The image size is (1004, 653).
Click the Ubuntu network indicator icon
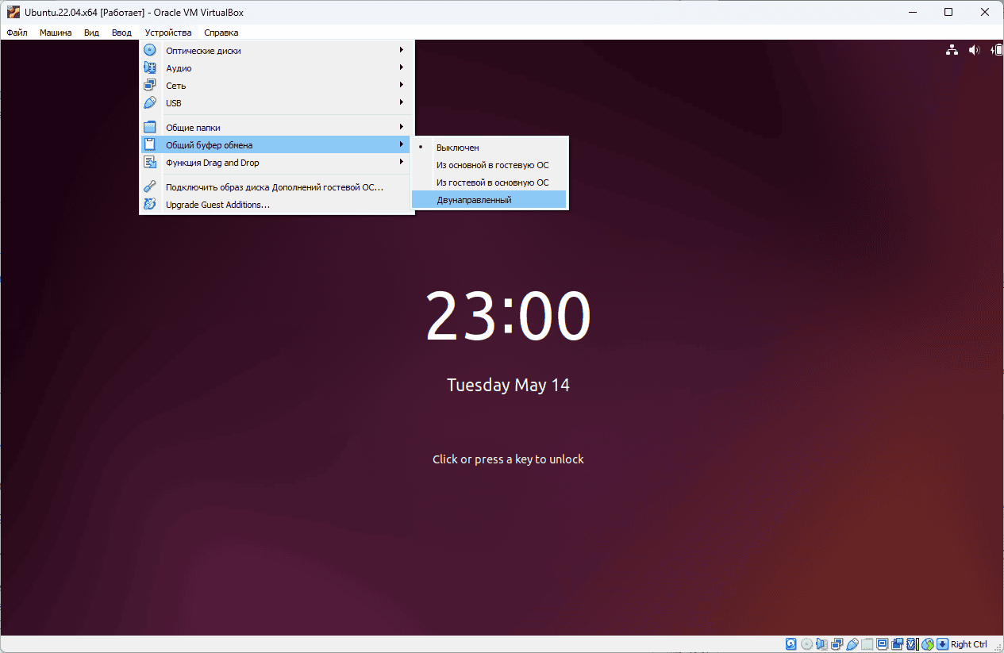coord(952,50)
